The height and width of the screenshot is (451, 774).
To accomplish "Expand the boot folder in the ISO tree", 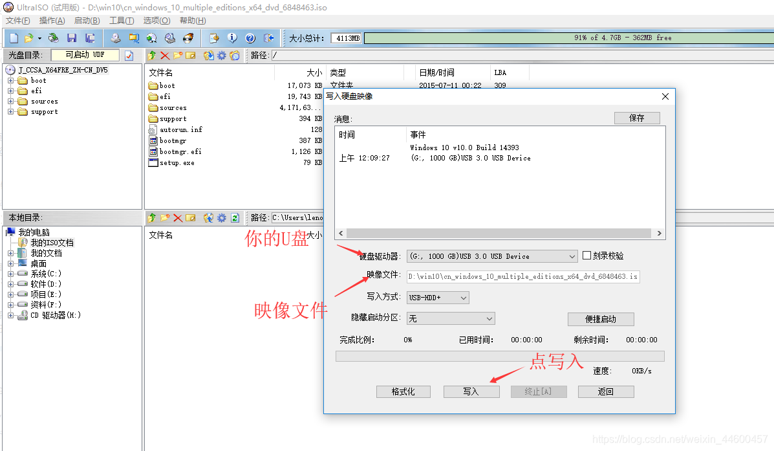I will (x=10, y=80).
